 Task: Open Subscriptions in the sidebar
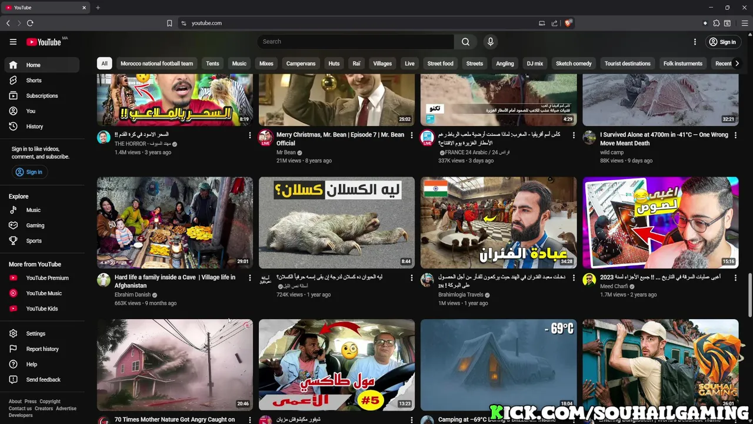pos(42,96)
